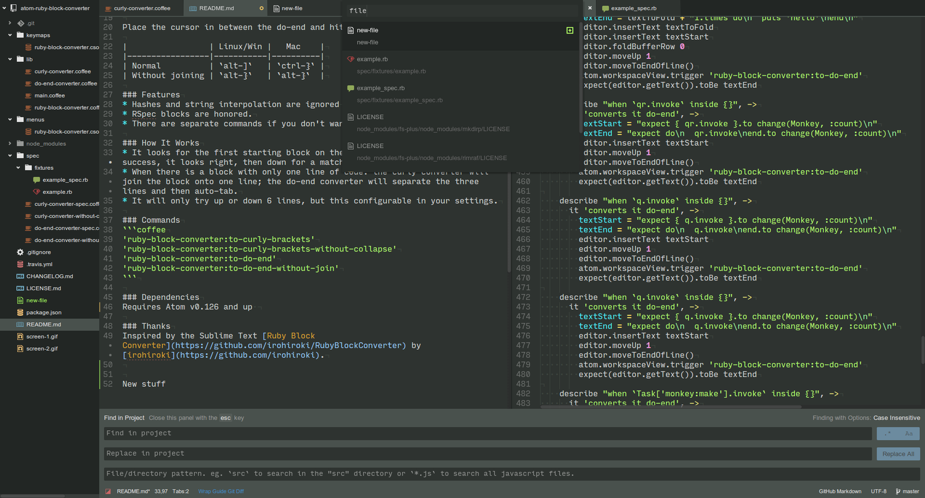Collapse the menus folder chevron

coord(10,120)
